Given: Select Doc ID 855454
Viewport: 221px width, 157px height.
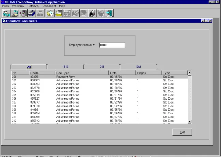Looking at the screenshot, I should pos(35,113).
